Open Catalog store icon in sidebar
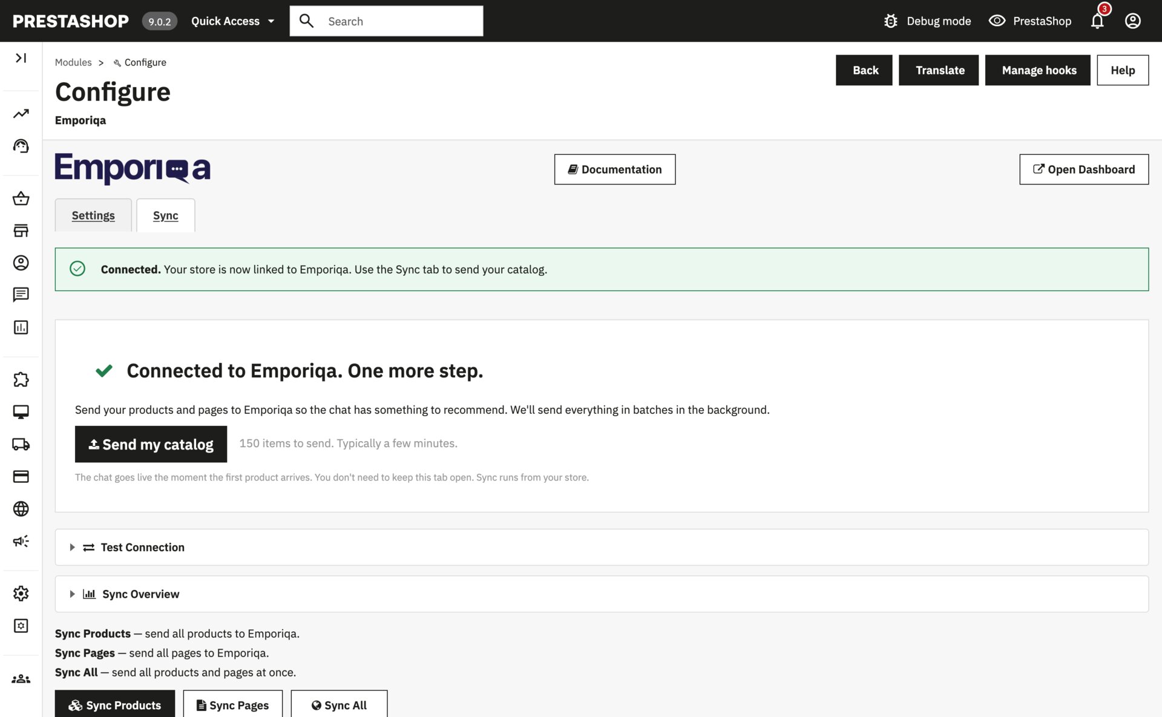The width and height of the screenshot is (1162, 717). pos(21,231)
